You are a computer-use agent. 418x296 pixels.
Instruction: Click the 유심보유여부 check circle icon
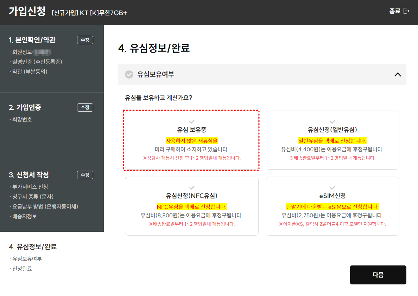pos(129,74)
